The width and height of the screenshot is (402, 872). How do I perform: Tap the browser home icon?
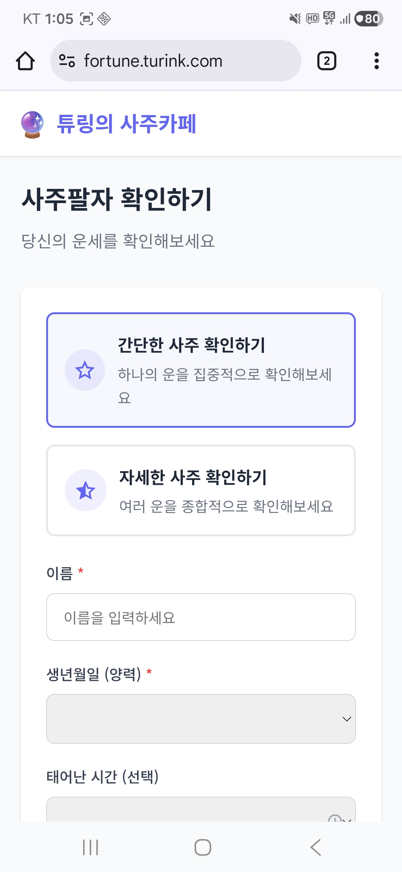25,61
